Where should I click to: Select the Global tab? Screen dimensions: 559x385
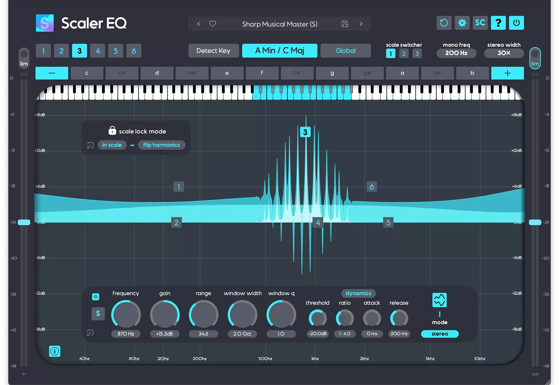345,50
